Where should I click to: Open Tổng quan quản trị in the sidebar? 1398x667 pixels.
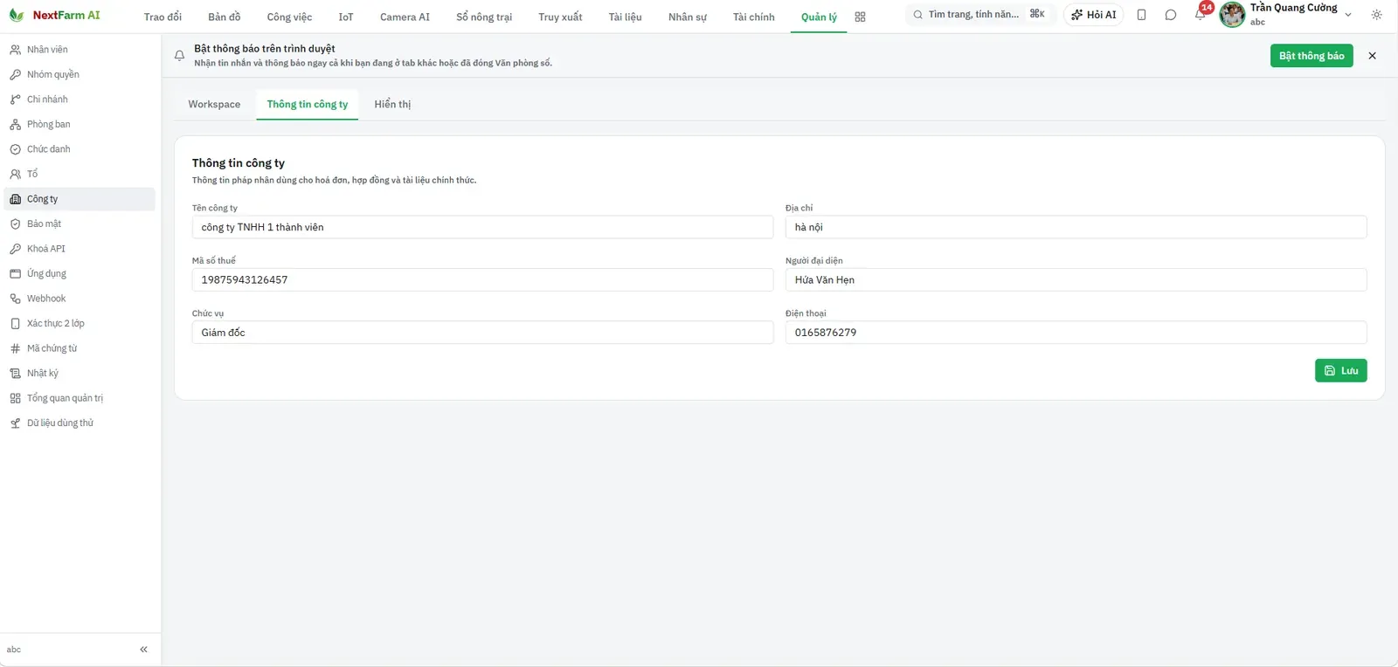[x=80, y=398]
